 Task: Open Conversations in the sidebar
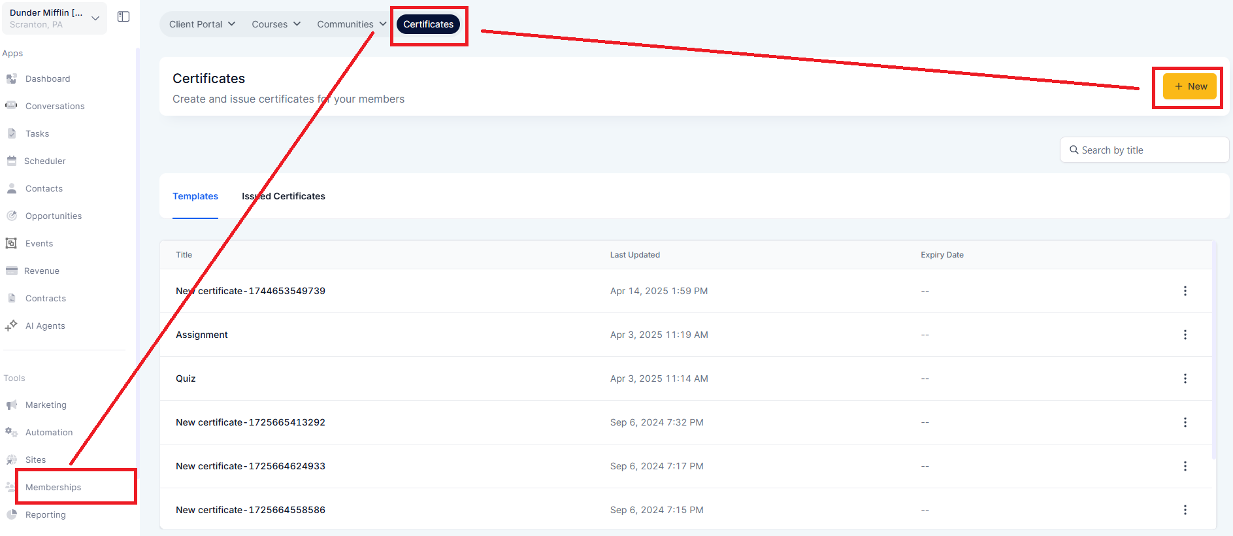(x=55, y=106)
